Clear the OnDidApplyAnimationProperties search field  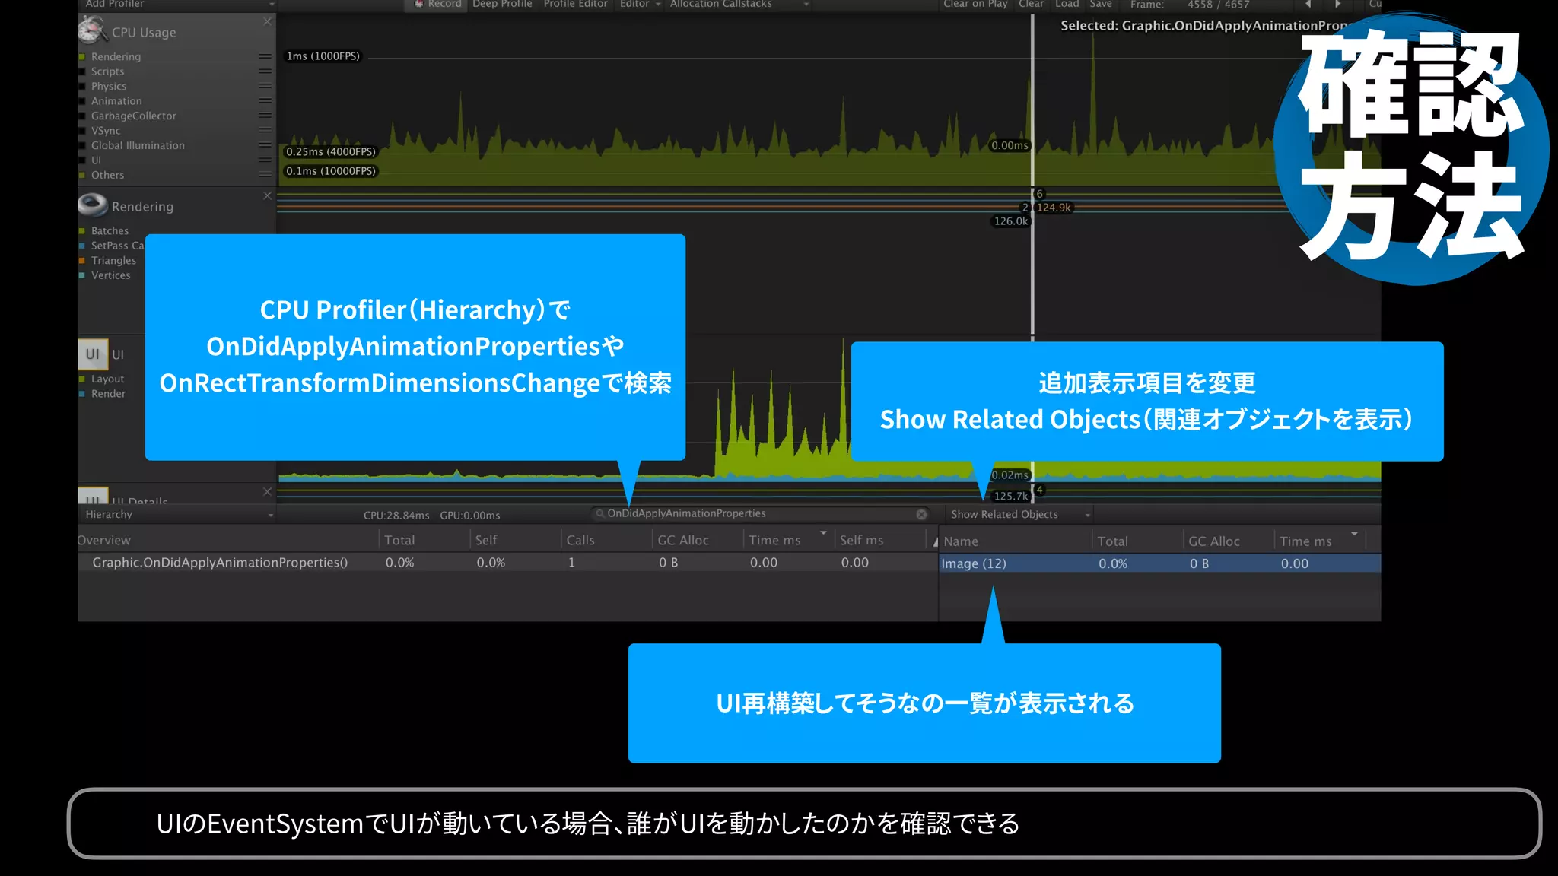point(921,514)
